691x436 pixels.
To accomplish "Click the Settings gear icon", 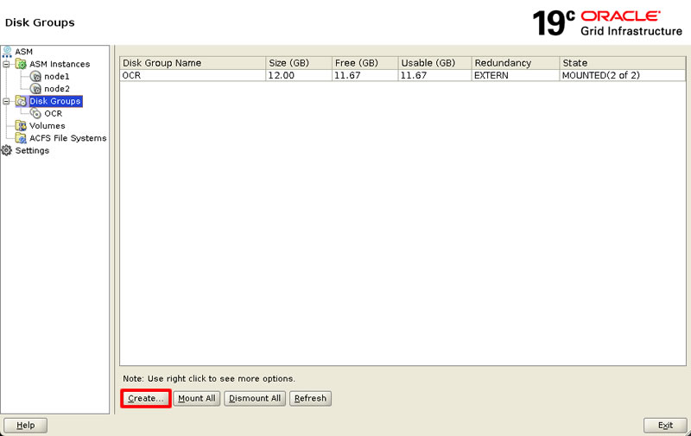I will pos(7,150).
